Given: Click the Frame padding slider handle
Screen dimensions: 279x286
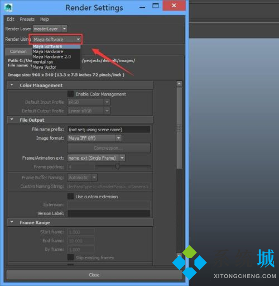Looking at the screenshot, I should point(118,166).
